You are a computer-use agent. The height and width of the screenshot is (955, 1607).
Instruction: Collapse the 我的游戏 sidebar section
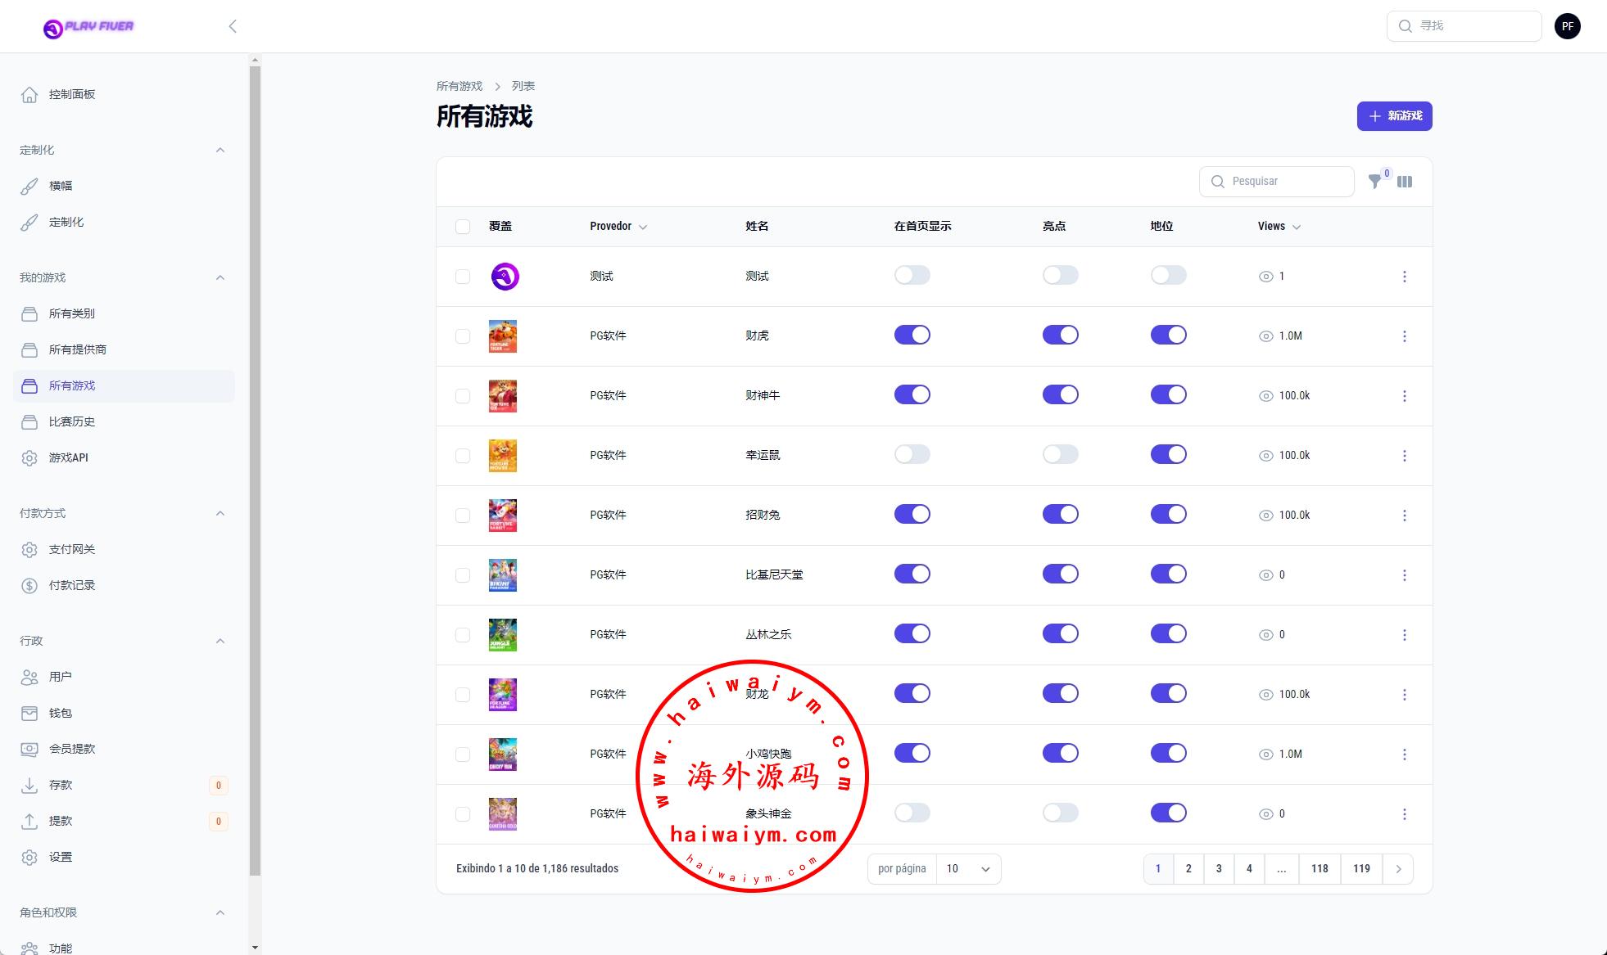click(x=220, y=277)
